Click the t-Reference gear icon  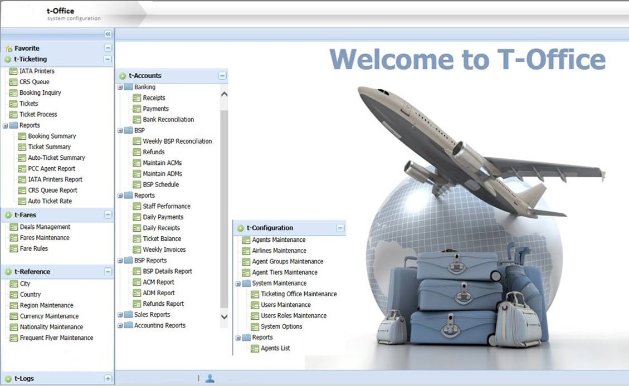pyautogui.click(x=8, y=272)
